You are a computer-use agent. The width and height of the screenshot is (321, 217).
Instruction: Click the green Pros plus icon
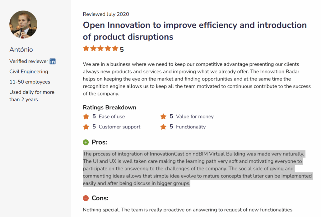pyautogui.click(x=86, y=143)
